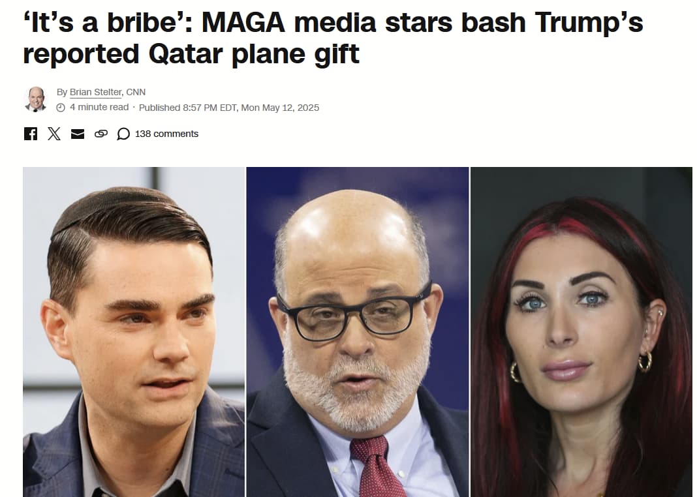
Task: Copy the article link with chain icon
Action: (x=101, y=134)
